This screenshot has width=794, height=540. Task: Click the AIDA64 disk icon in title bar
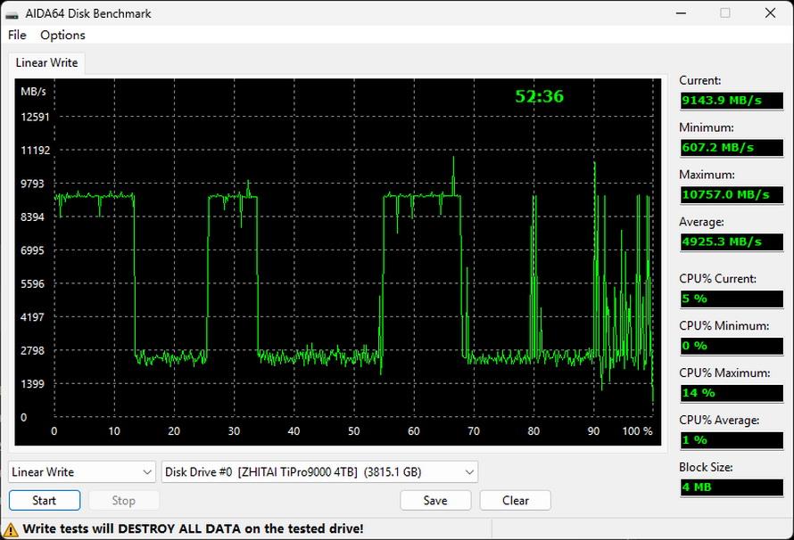[11, 14]
